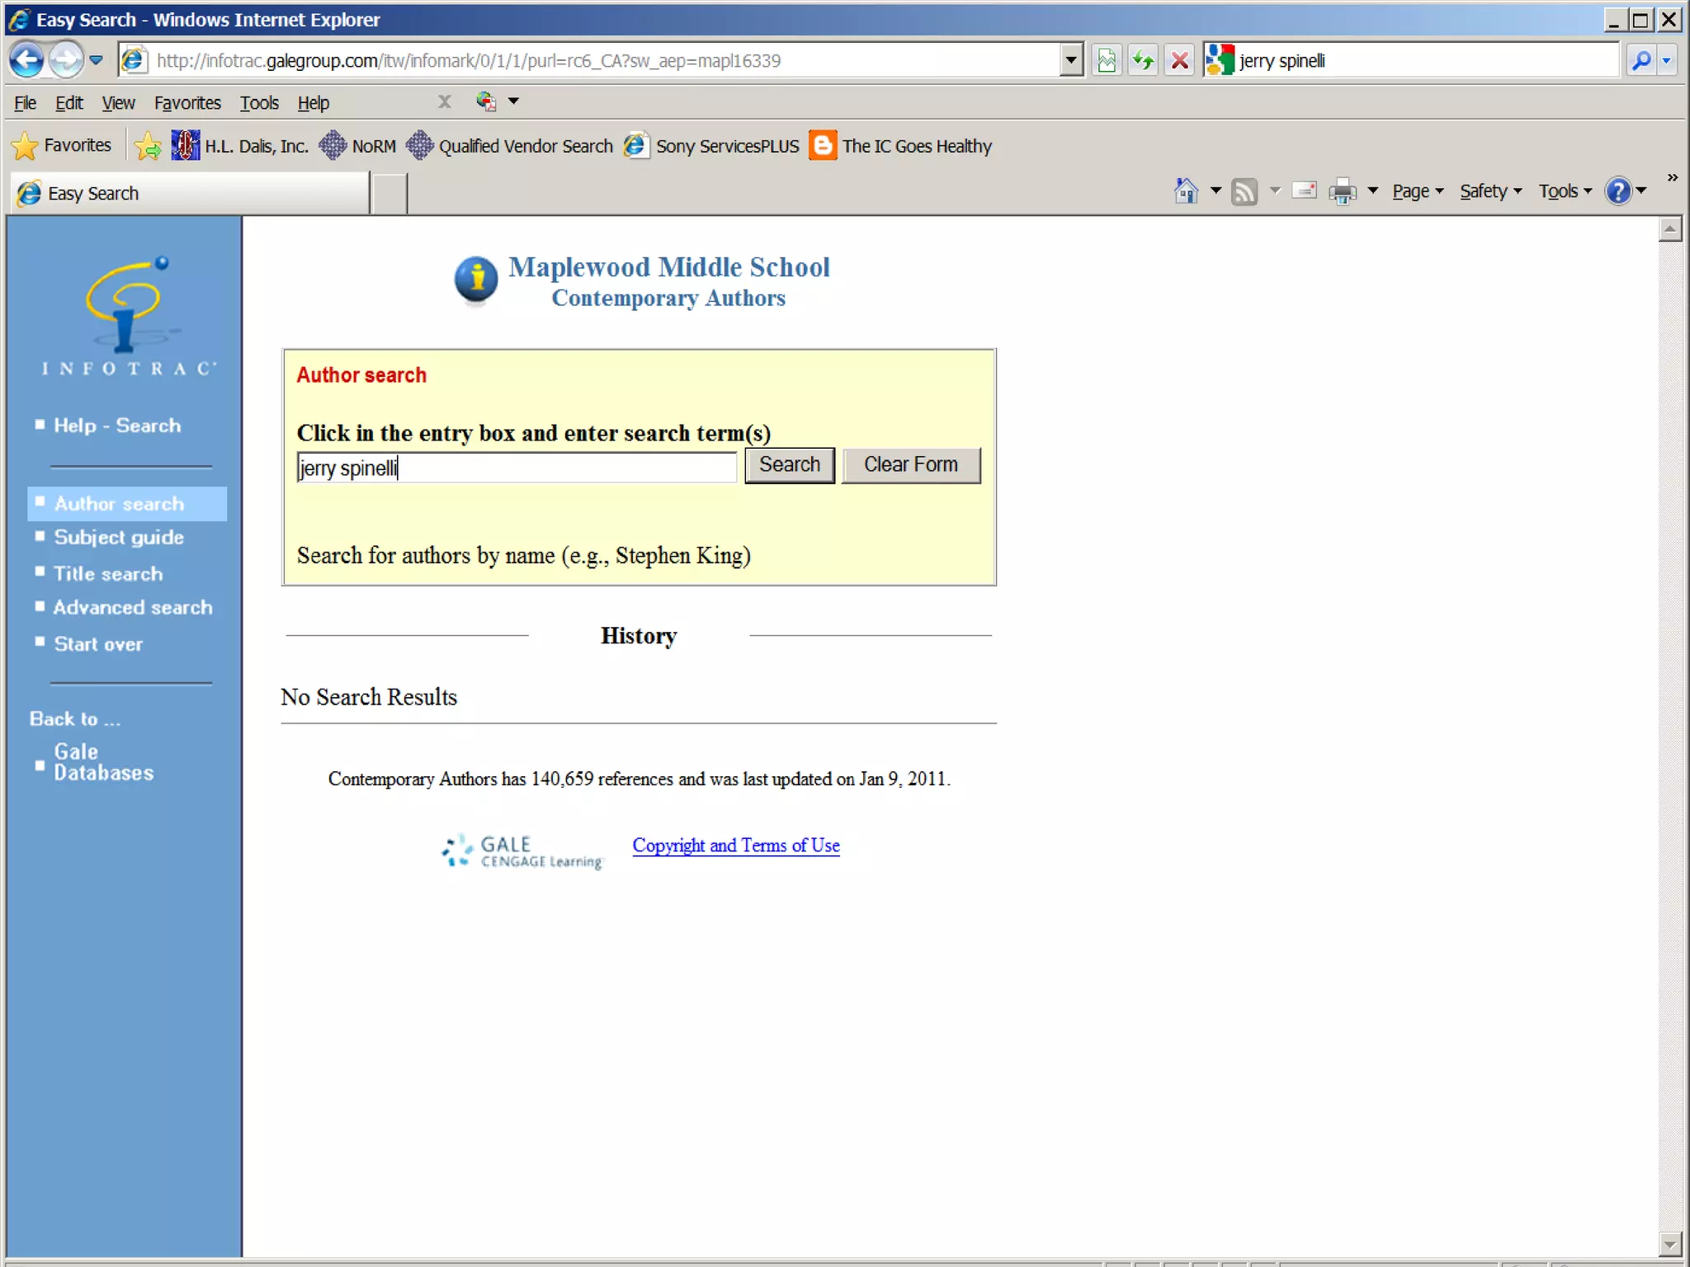Click the Add to Favorites Bar star icon
Viewport: 1690px width, 1267px height.
tap(148, 146)
